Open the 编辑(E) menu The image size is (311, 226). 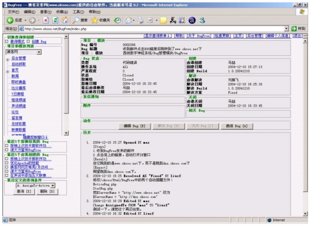29,12
